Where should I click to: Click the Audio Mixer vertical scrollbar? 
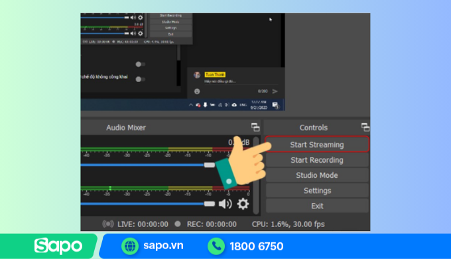tap(256, 175)
